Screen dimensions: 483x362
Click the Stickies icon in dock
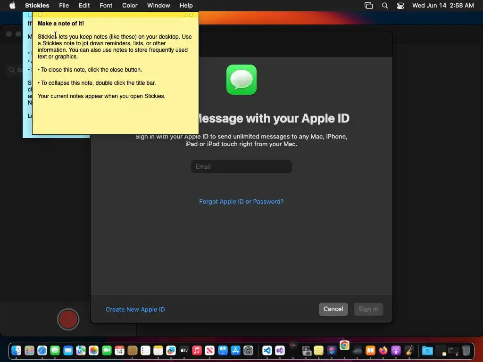(319, 350)
